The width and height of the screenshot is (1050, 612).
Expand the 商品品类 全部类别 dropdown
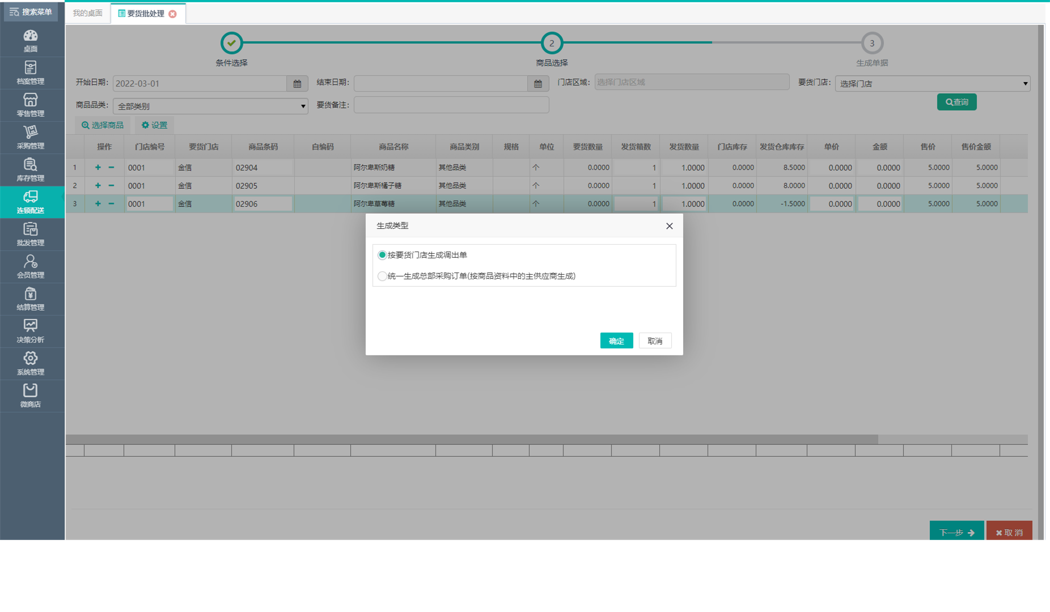(210, 106)
